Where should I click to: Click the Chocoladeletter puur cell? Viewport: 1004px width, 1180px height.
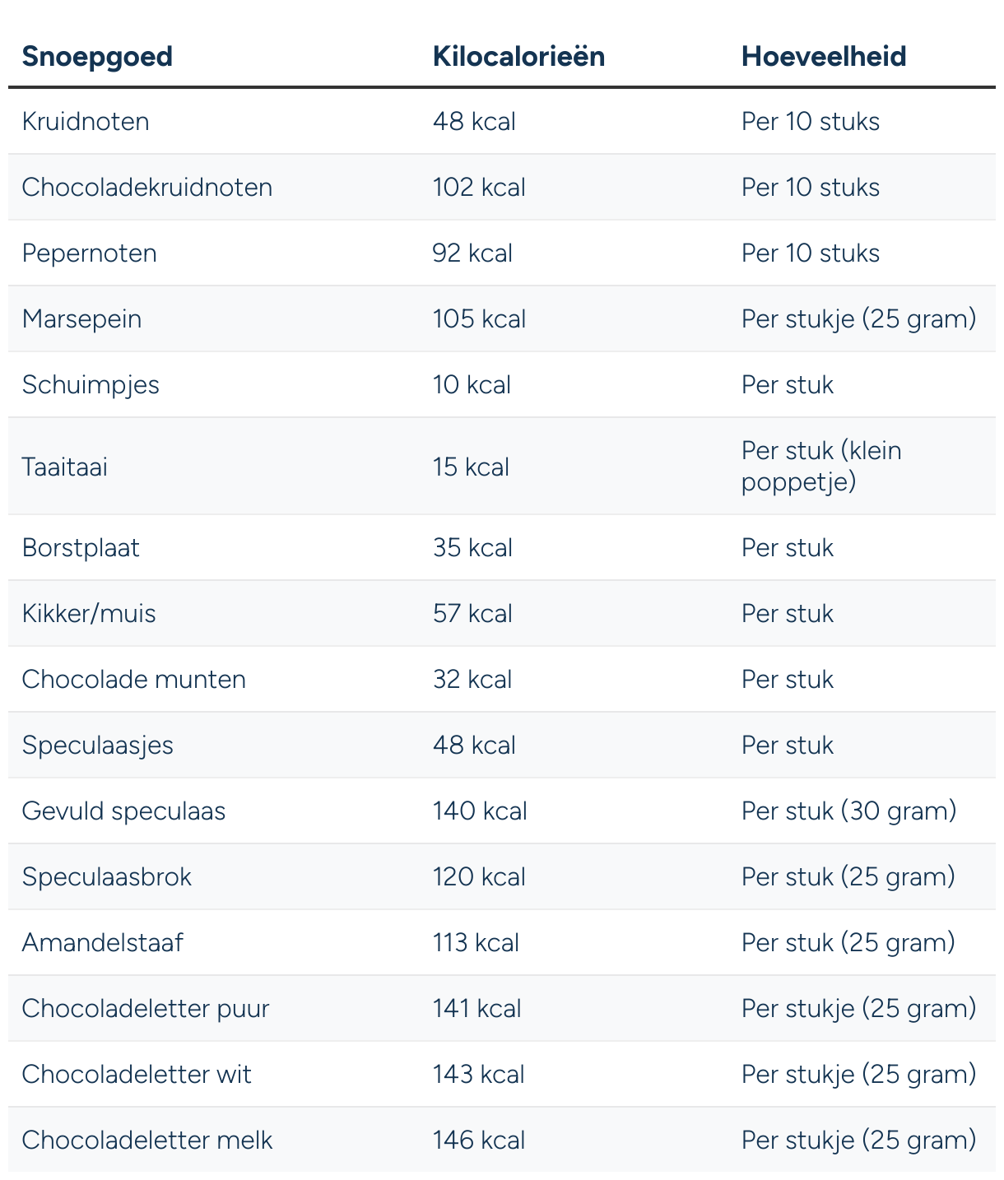pyautogui.click(x=146, y=1009)
